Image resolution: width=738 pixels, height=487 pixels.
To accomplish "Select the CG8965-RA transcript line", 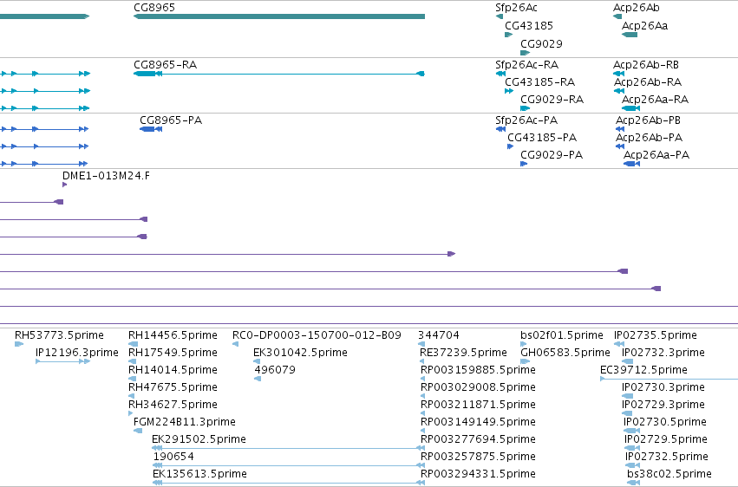I will (279, 74).
